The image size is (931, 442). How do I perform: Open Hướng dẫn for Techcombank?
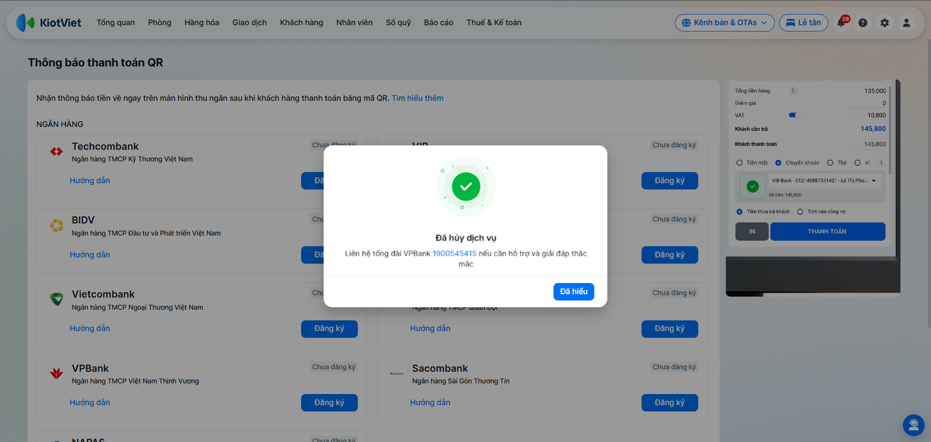[x=90, y=181]
